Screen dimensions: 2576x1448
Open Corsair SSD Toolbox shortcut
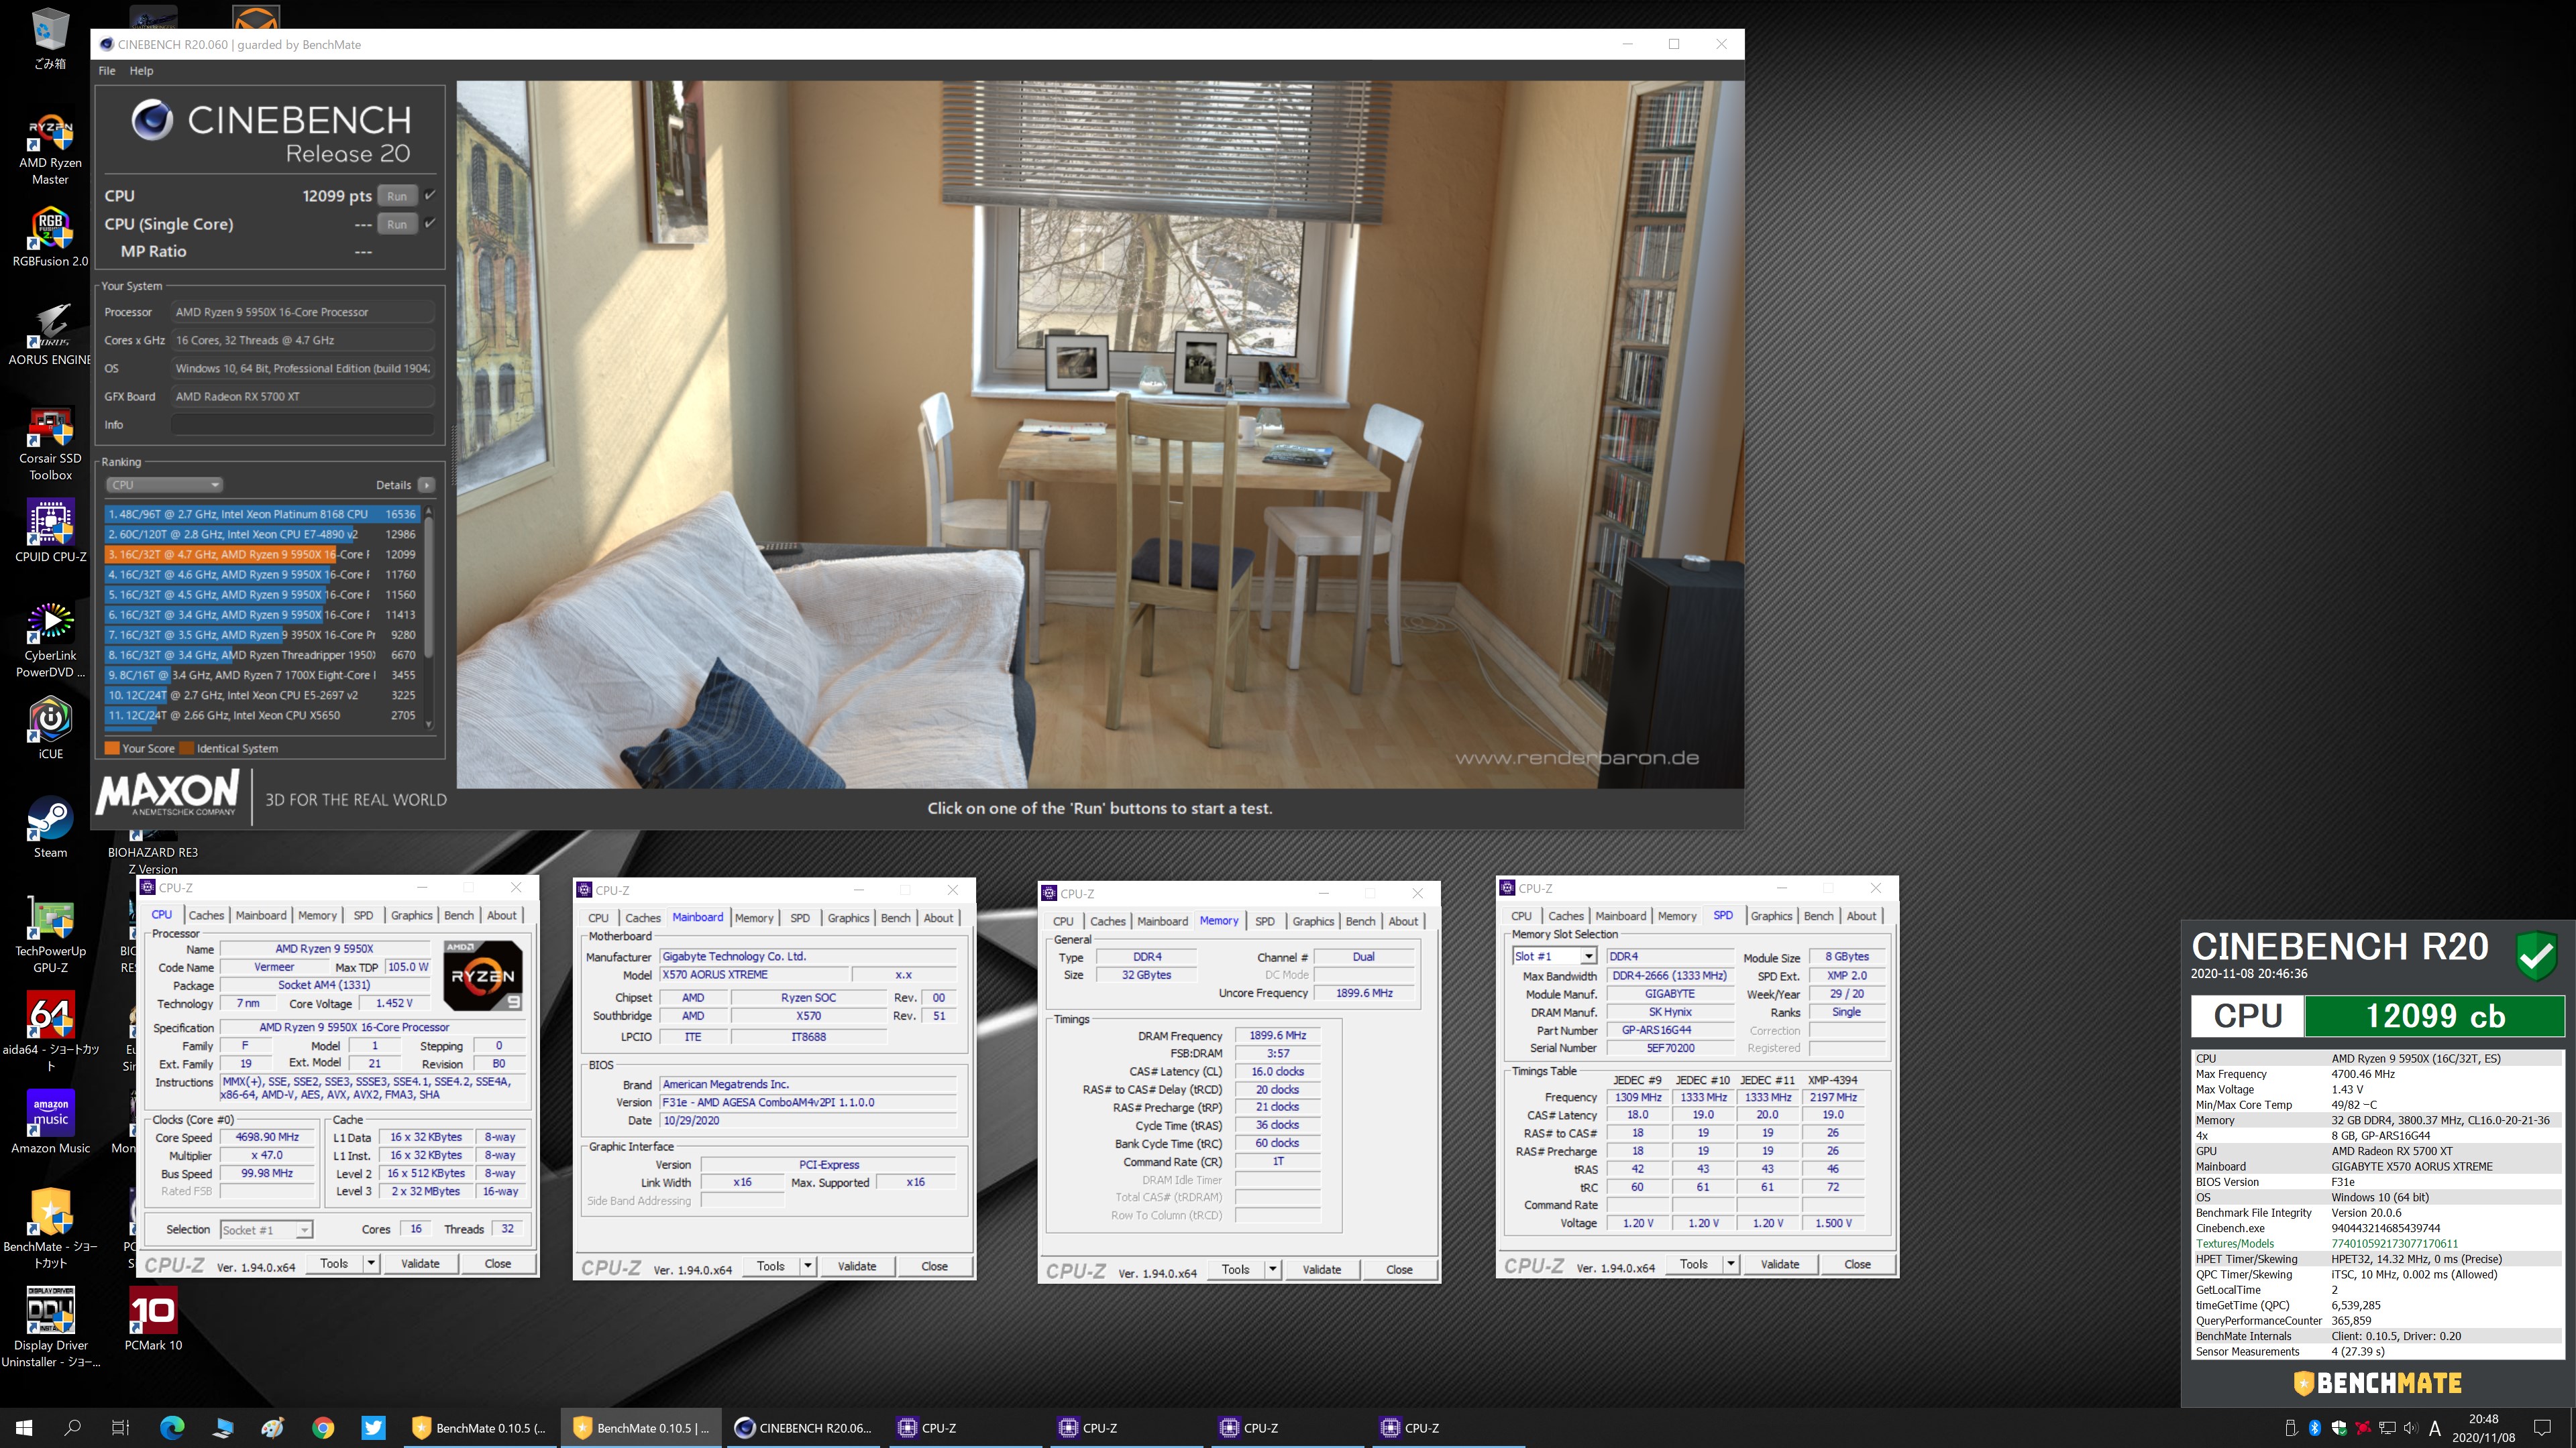pos(50,444)
